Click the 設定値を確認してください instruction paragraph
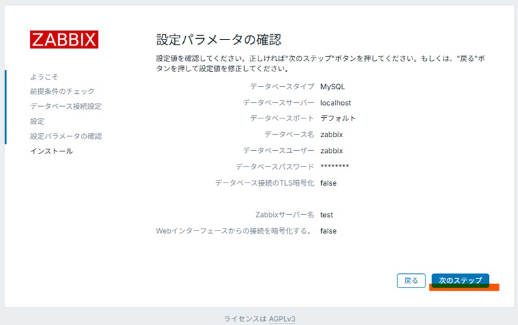The width and height of the screenshot is (518, 325). click(x=321, y=63)
